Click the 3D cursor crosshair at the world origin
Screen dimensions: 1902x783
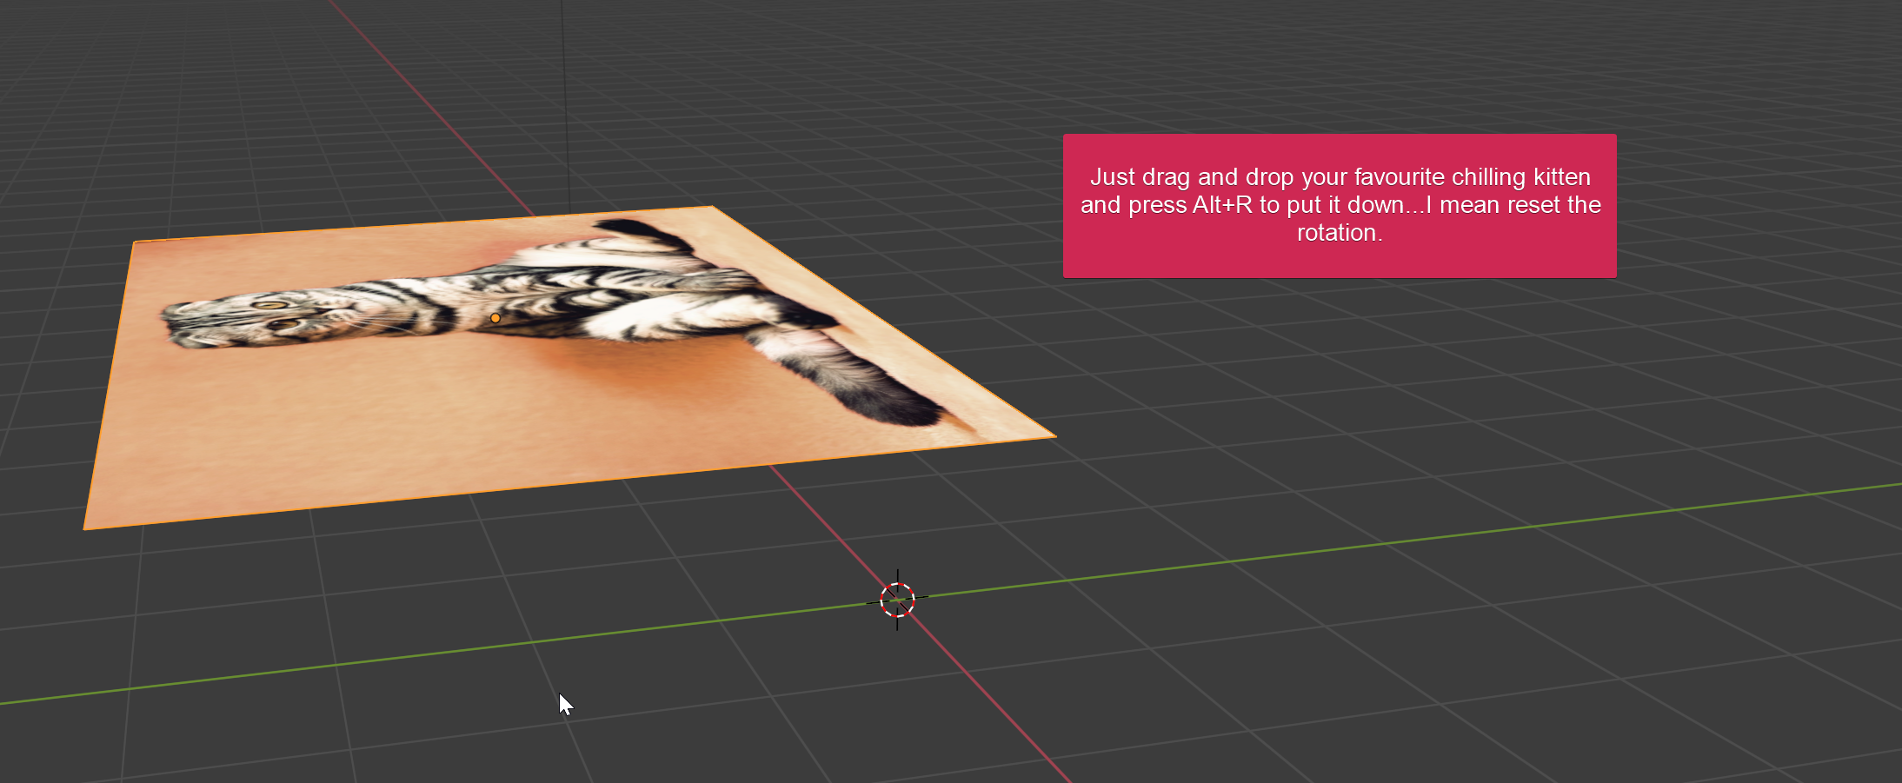897,600
